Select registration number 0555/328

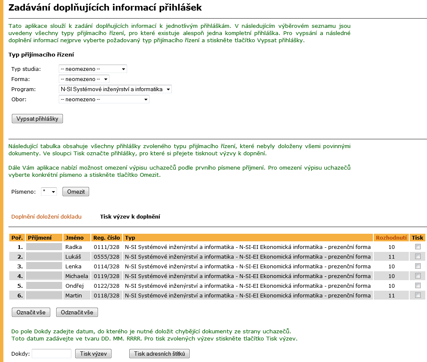point(106,257)
